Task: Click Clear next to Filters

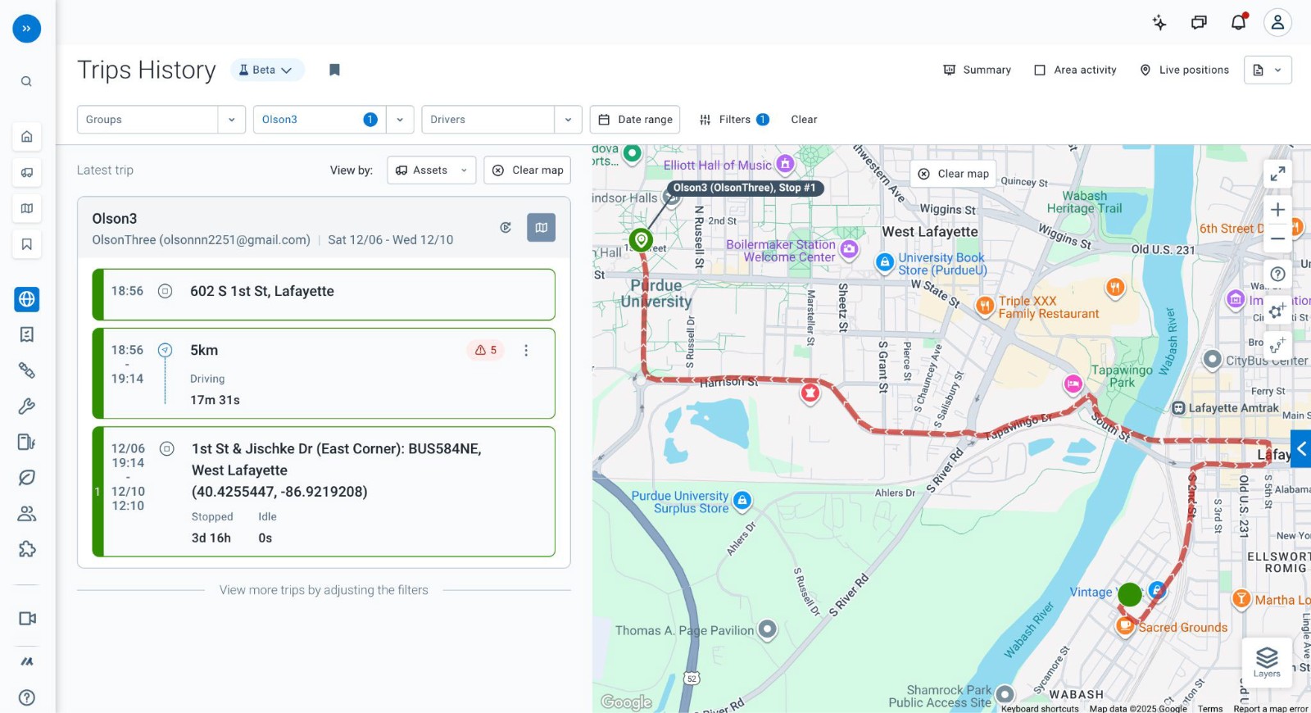Action: click(804, 120)
